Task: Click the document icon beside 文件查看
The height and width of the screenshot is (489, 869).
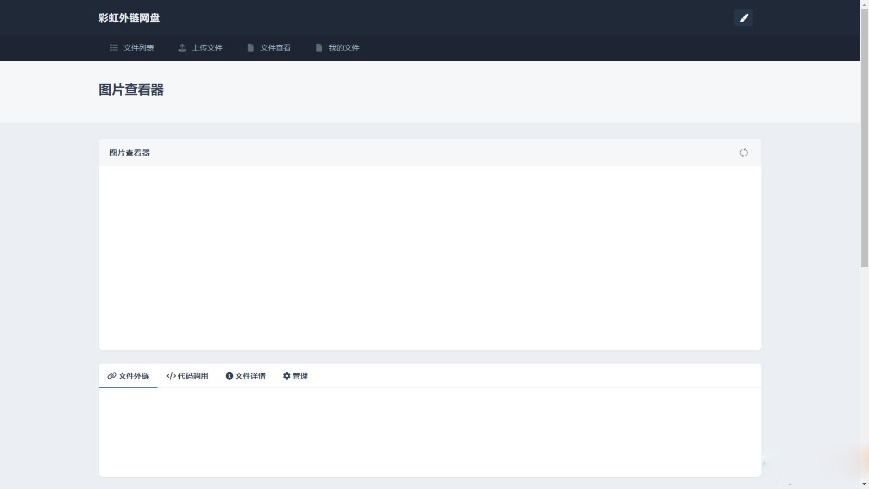Action: click(250, 48)
